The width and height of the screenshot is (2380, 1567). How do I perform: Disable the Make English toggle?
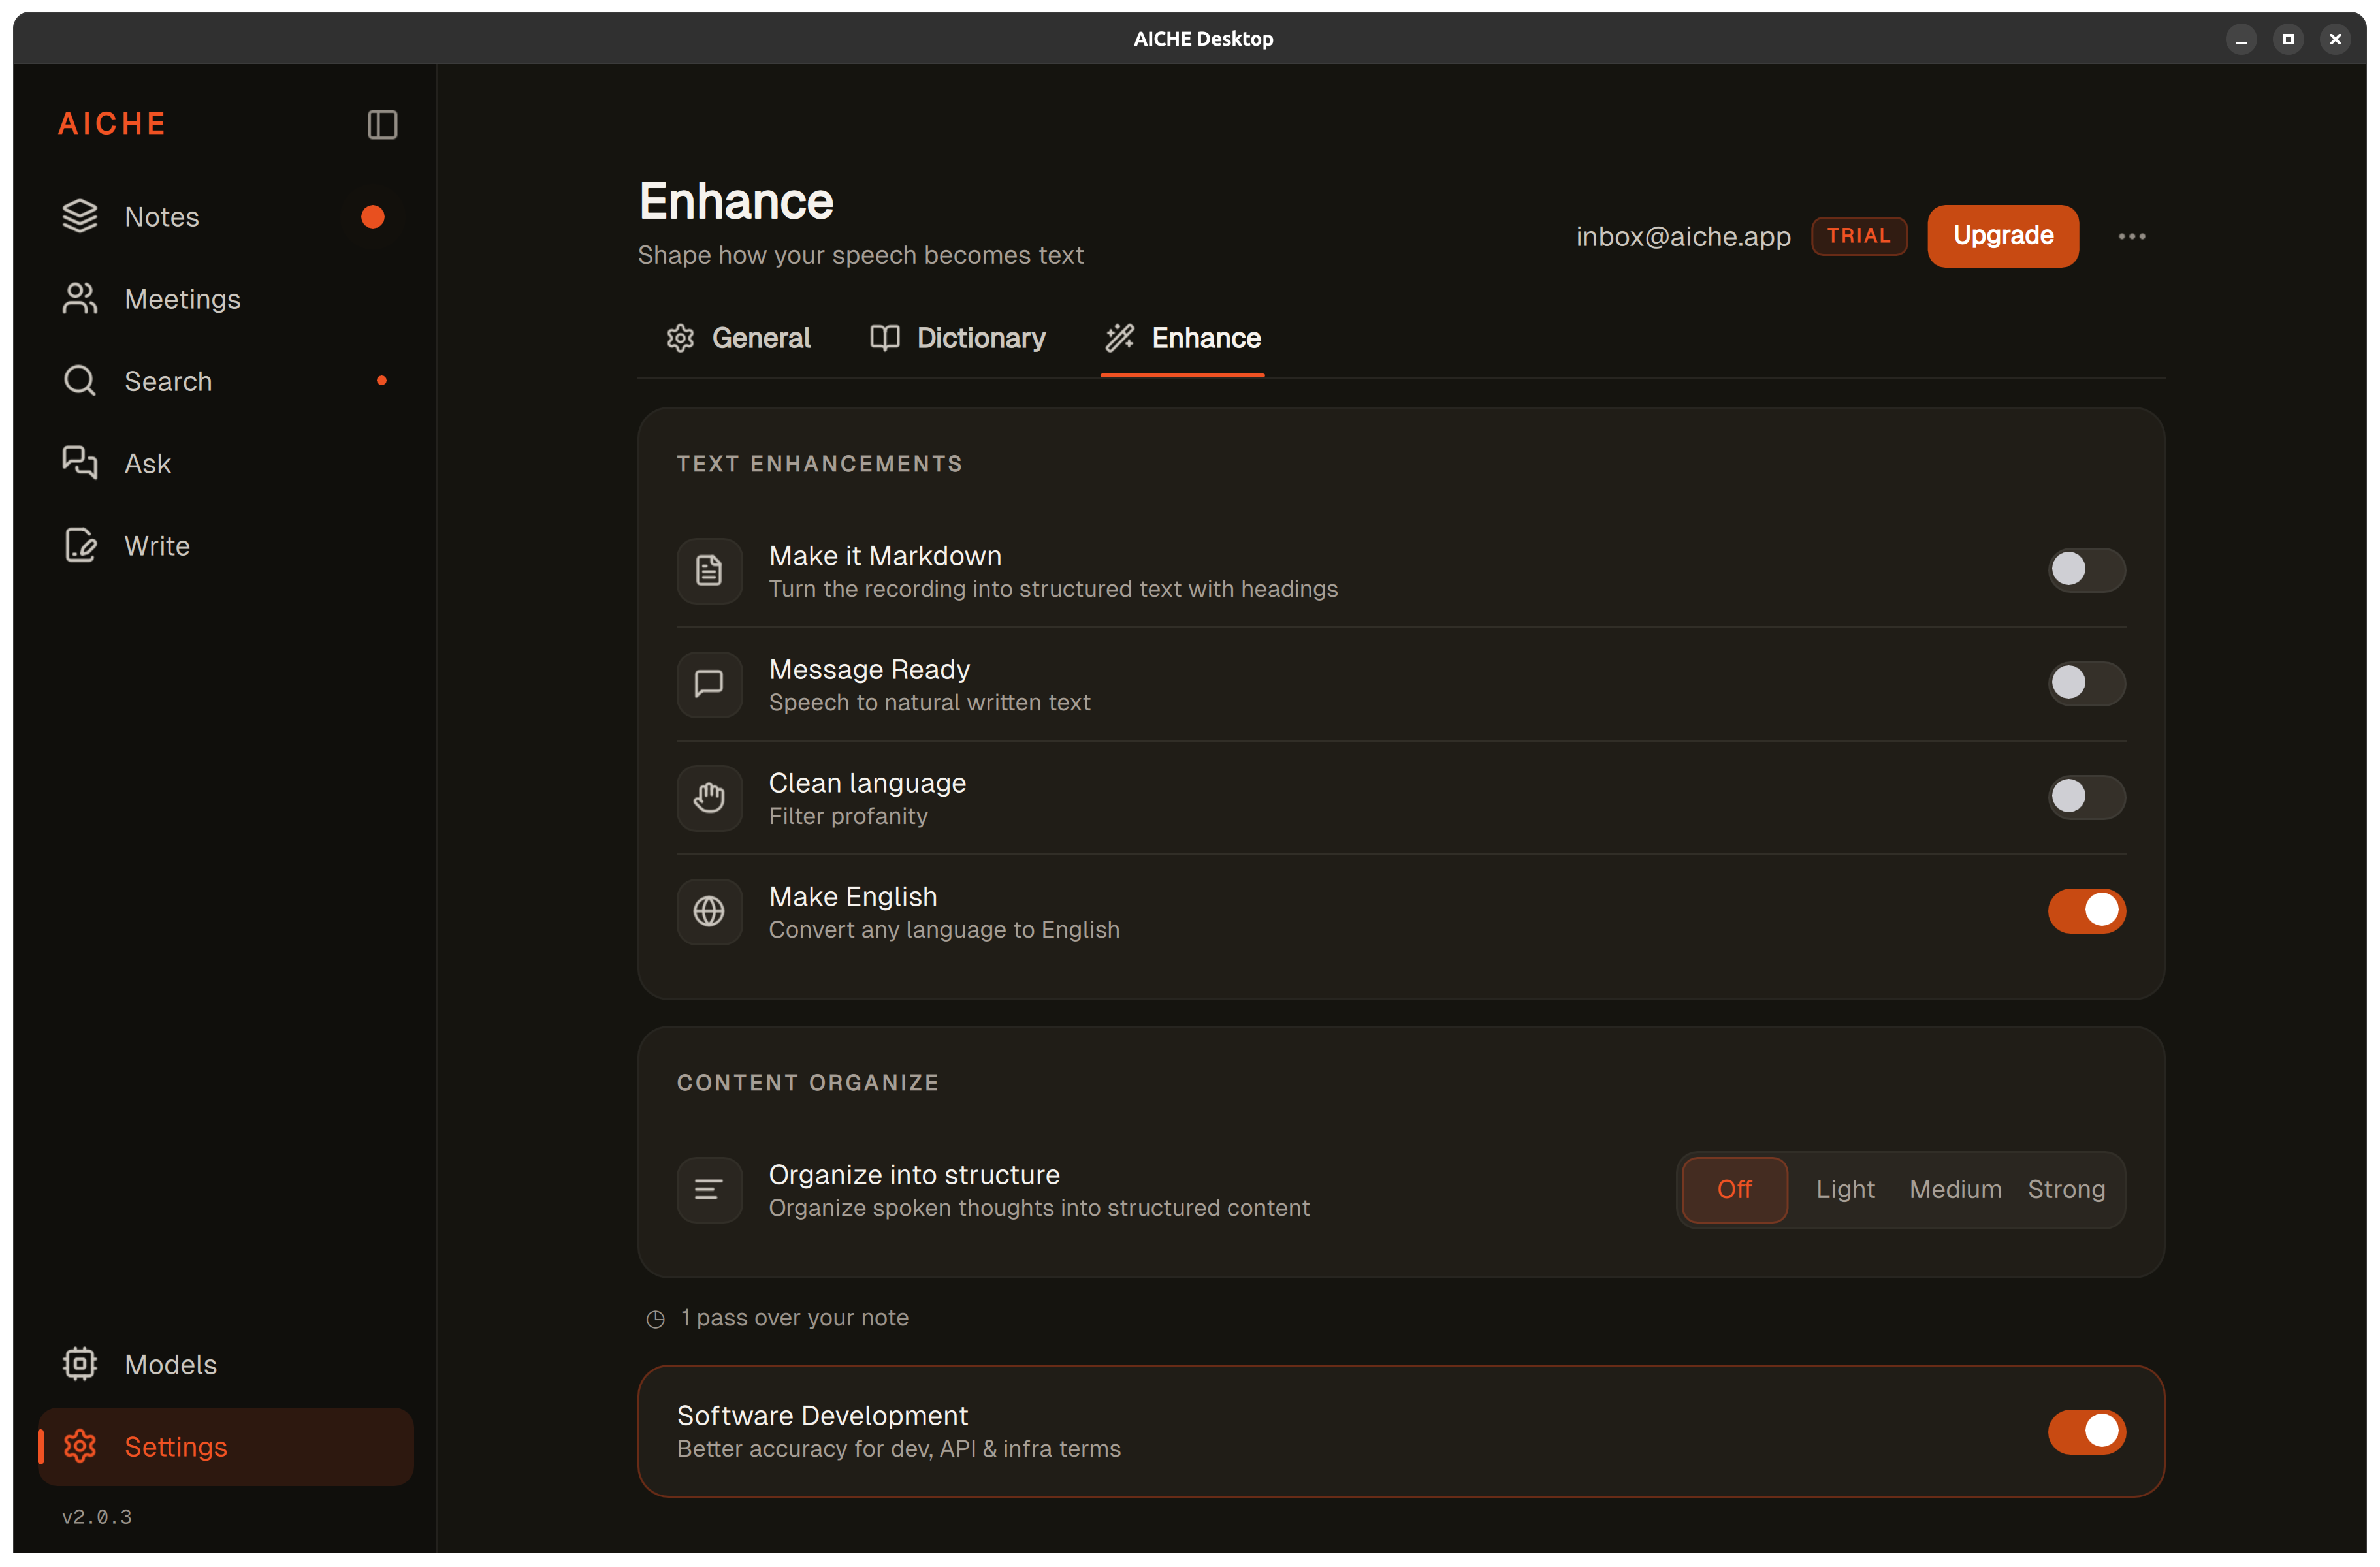(2086, 910)
